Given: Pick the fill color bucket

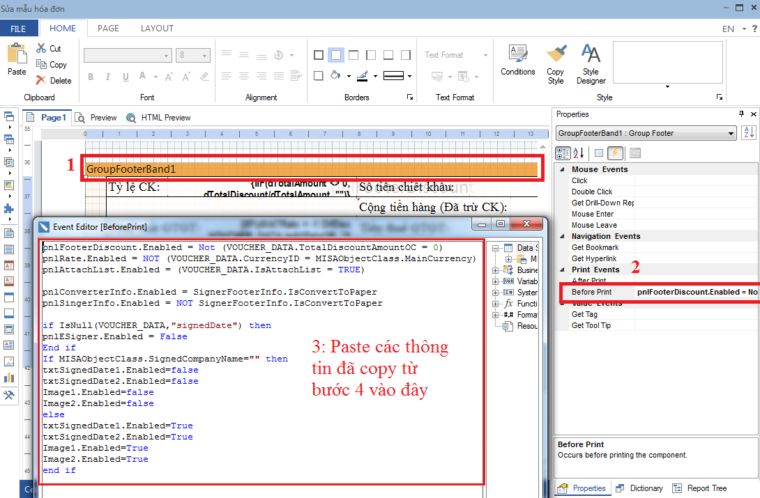Looking at the screenshot, I should tap(335, 75).
